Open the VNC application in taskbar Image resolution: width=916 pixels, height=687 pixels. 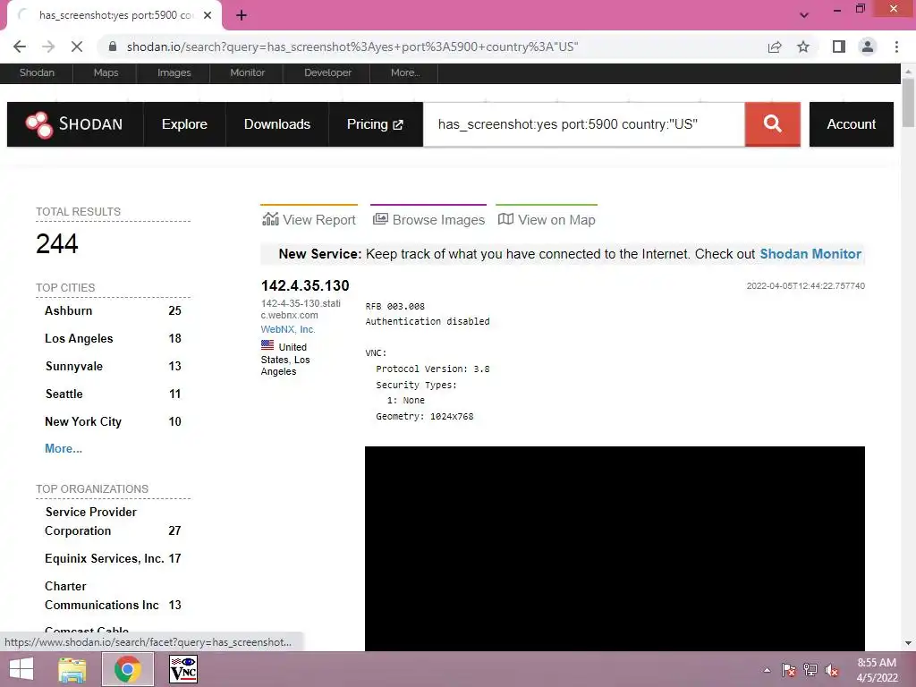pos(183,669)
